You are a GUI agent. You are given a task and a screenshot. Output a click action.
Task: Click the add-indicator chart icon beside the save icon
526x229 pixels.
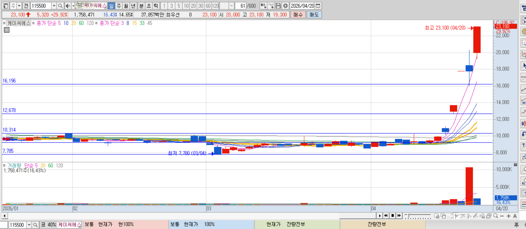click(271, 6)
